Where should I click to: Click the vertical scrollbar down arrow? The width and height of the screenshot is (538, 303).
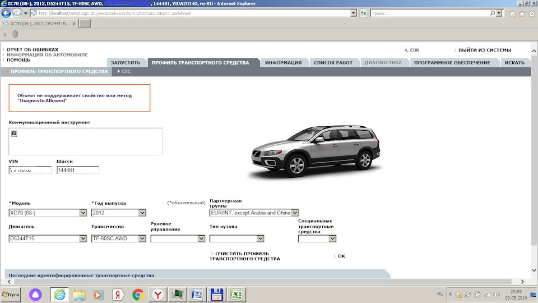click(534, 270)
